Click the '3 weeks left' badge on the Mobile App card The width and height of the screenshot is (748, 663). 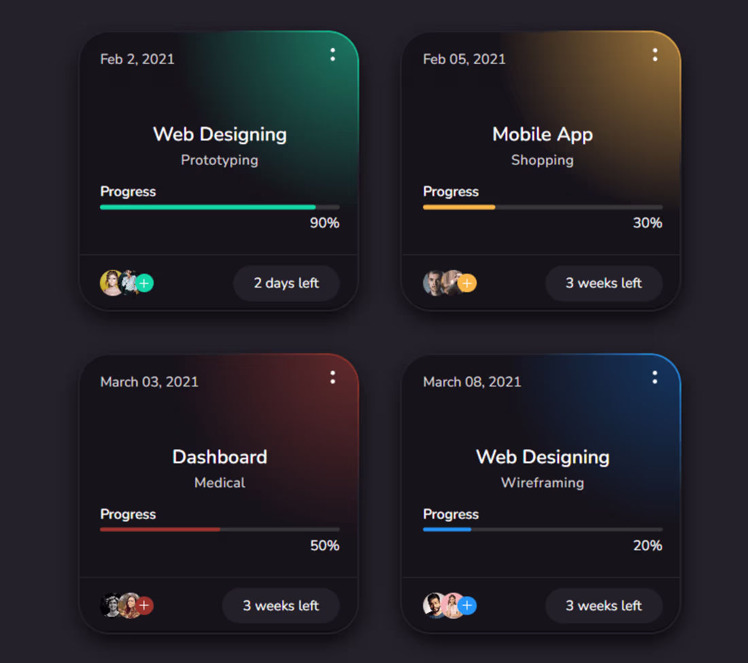604,283
